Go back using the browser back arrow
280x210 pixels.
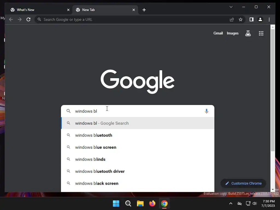[x=11, y=19]
